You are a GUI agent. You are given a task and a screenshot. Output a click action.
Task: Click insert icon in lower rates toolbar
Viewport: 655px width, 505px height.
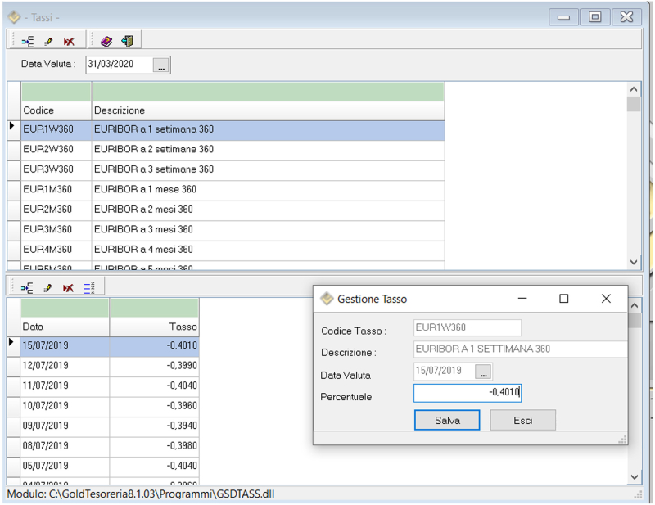[x=27, y=287]
